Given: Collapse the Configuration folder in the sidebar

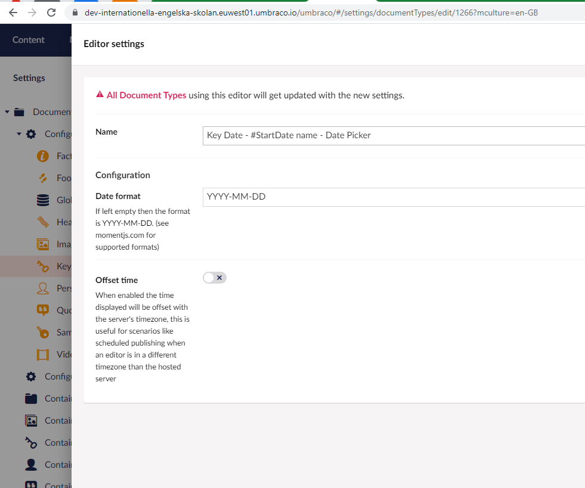Looking at the screenshot, I should pos(18,133).
